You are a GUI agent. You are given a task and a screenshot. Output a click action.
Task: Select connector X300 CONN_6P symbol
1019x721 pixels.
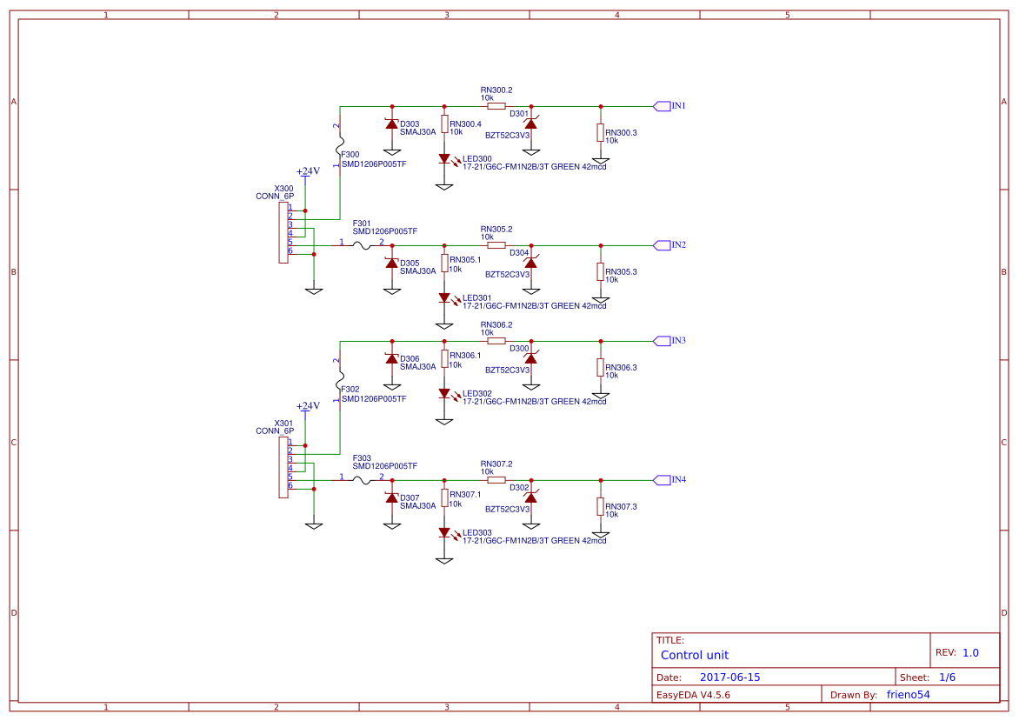click(x=283, y=233)
